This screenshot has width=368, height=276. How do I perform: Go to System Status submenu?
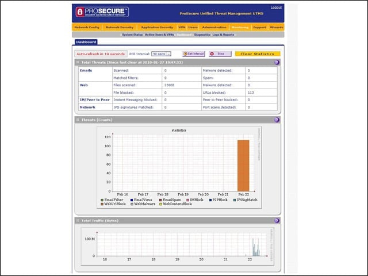132,34
